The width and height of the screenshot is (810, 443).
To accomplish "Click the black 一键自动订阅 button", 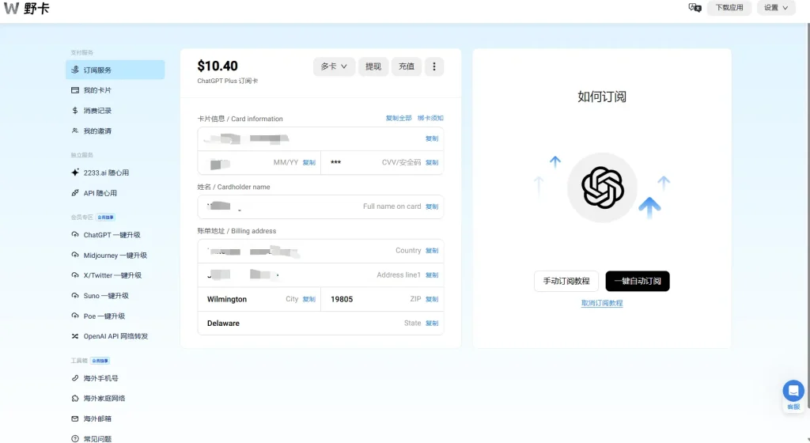I will [x=638, y=281].
